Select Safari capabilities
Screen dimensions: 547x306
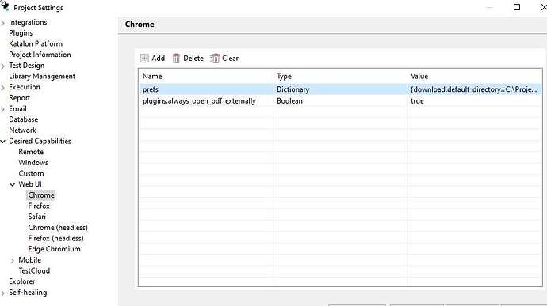click(36, 217)
